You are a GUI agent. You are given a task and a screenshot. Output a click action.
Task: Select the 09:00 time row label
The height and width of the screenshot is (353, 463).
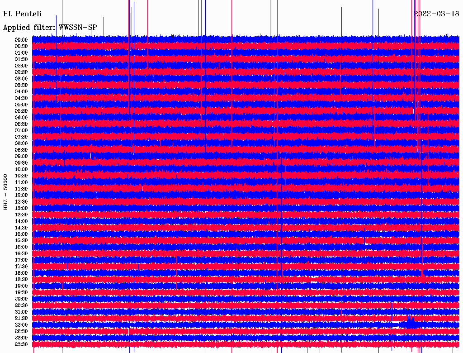[21, 157]
